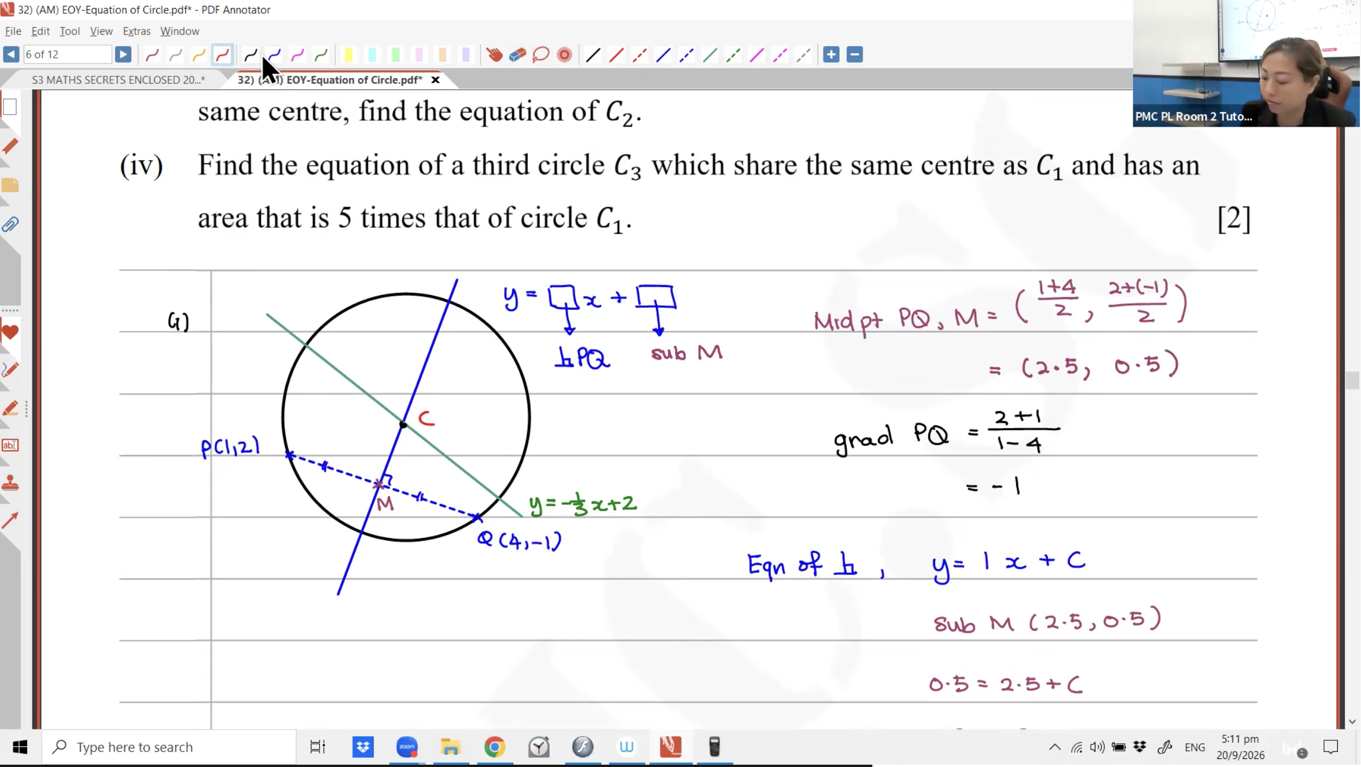Activate the red laser pointer tool
Image resolution: width=1361 pixels, height=767 pixels.
point(564,55)
